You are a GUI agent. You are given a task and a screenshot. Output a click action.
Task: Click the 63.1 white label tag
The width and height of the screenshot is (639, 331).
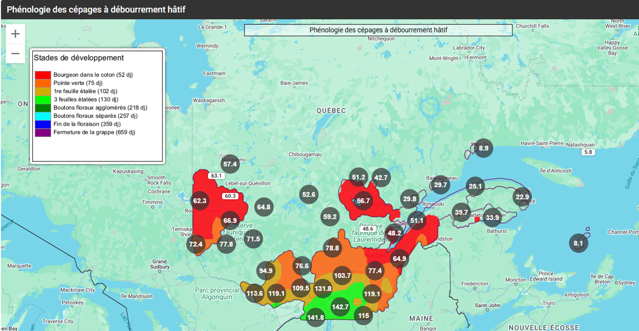pos(216,176)
